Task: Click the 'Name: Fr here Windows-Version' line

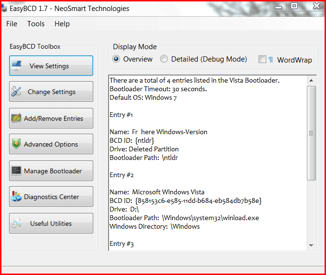Action: [158, 132]
